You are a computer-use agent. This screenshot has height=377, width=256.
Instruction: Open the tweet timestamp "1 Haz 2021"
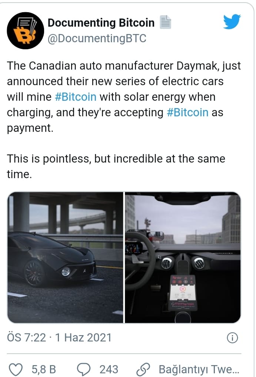tap(83, 337)
